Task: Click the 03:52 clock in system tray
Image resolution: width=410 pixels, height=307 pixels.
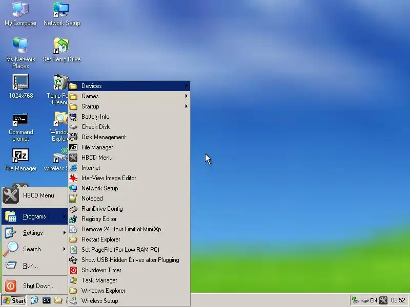Action: pyautogui.click(x=398, y=300)
